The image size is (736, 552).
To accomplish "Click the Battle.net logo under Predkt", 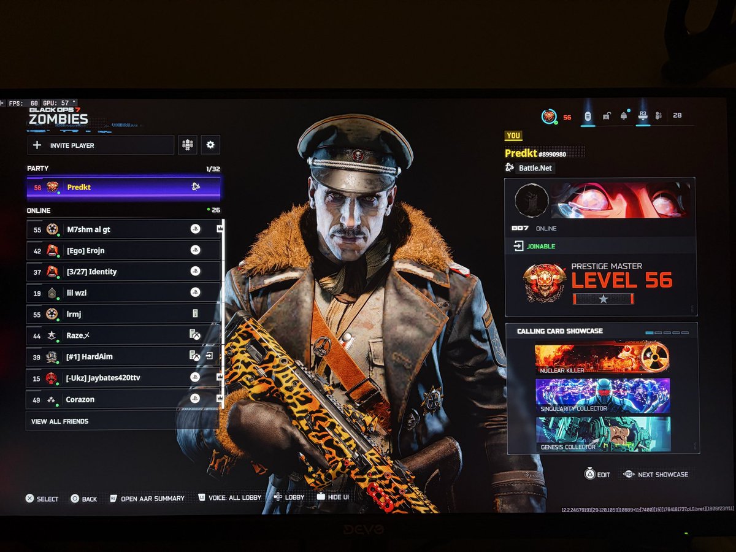I will point(509,167).
